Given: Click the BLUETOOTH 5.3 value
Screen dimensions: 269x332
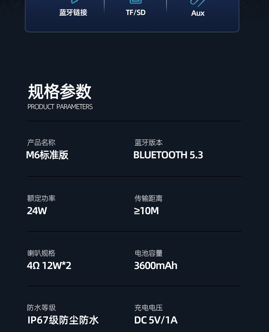Looking at the screenshot, I should tap(168, 155).
